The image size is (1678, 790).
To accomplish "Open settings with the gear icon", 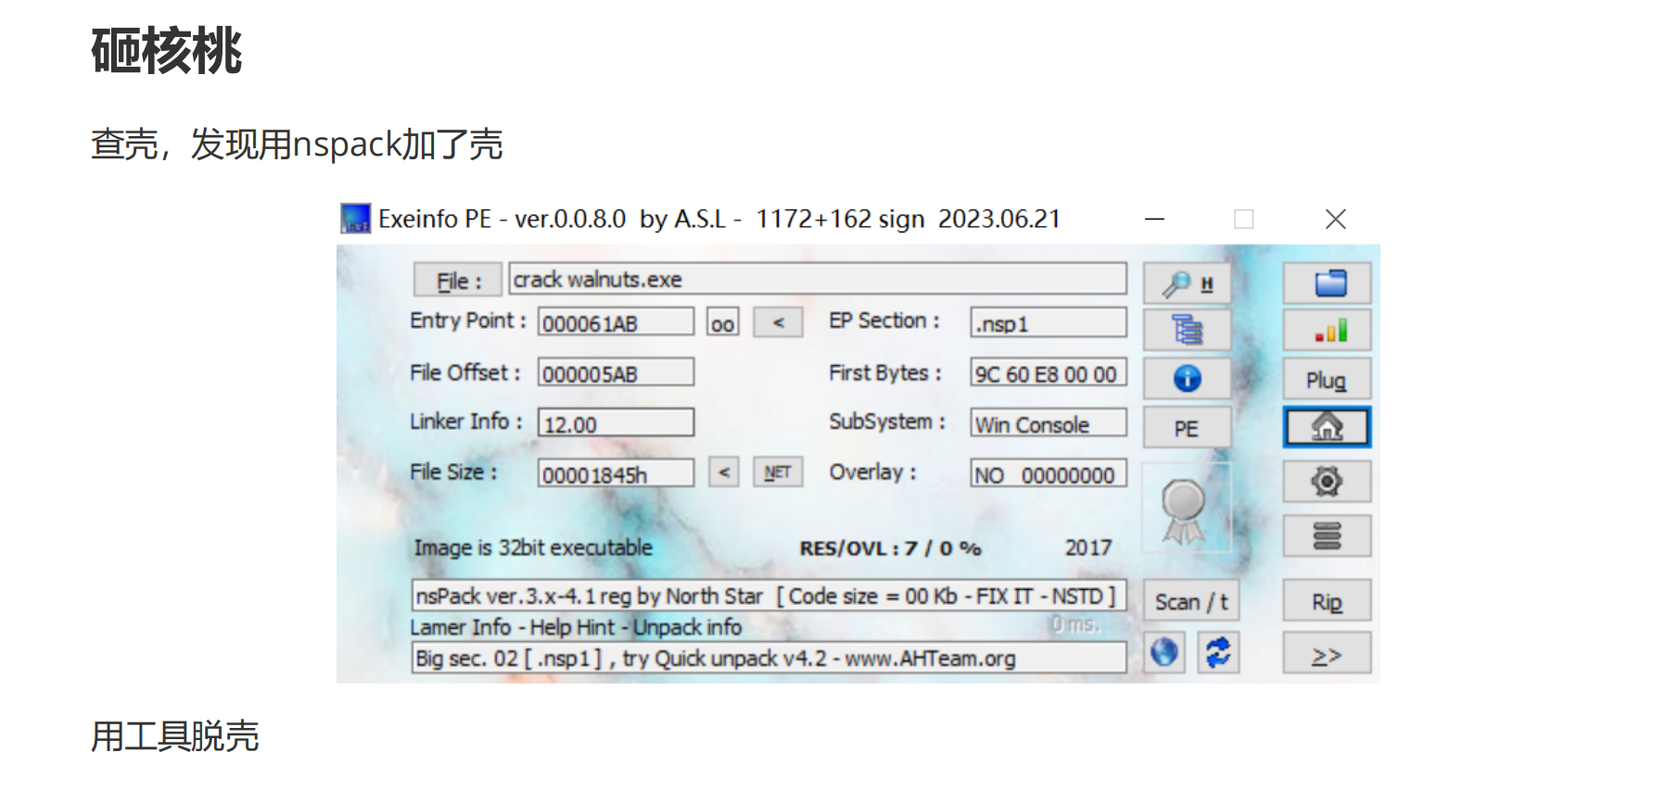I will coord(1327,482).
